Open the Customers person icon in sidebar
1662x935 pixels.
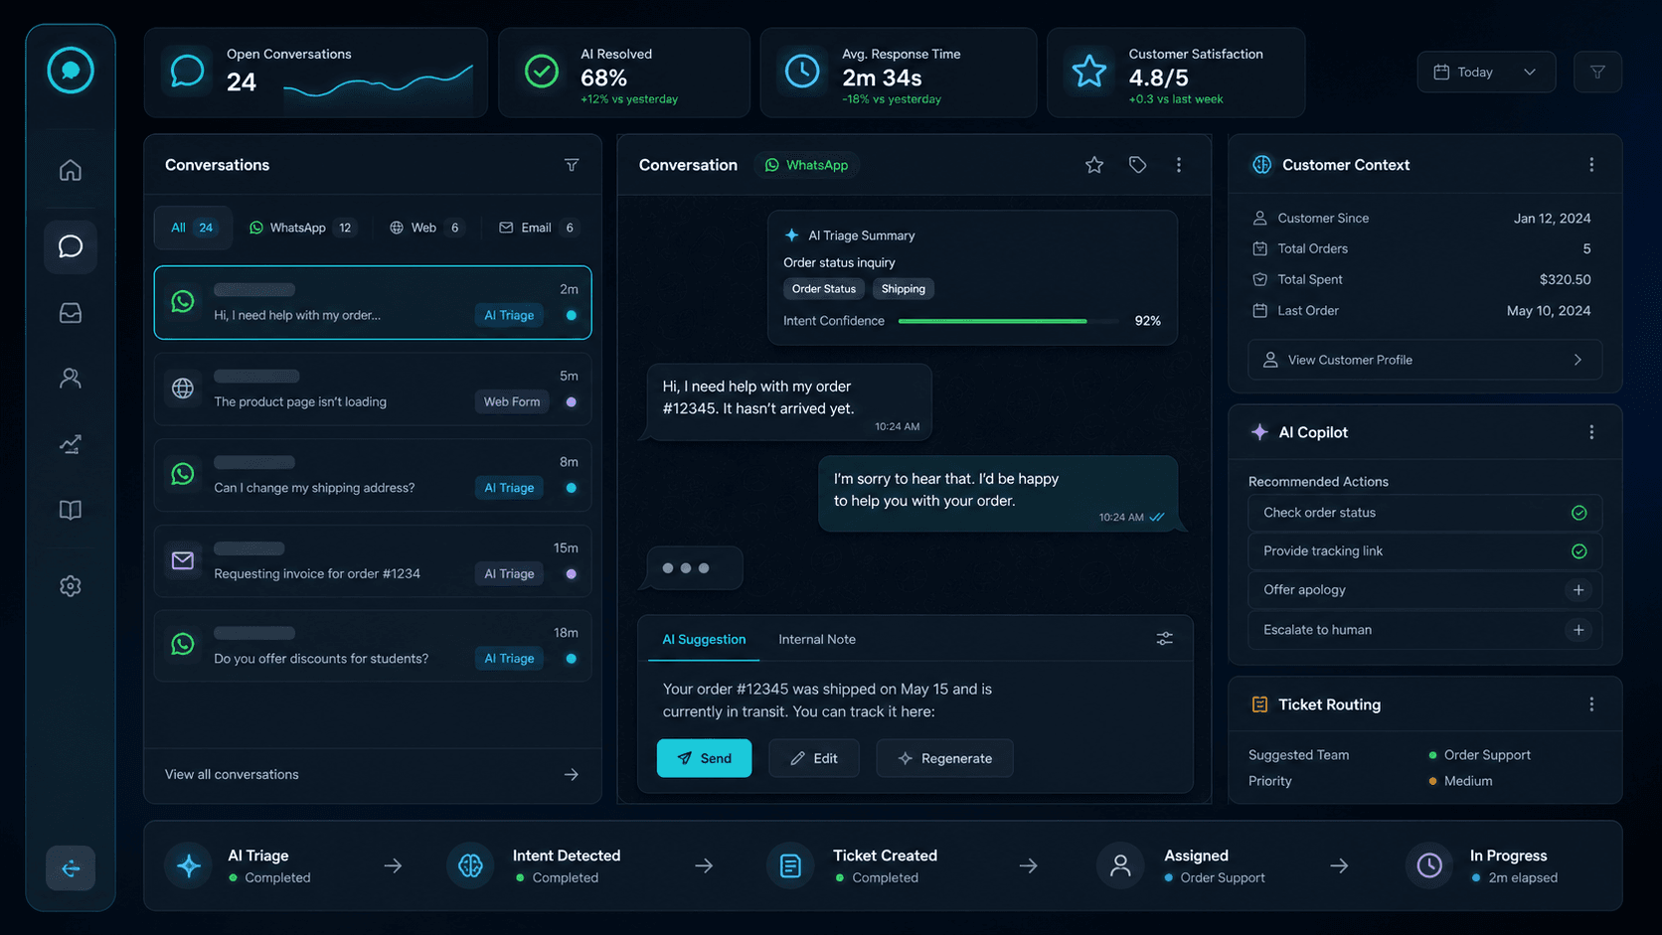point(70,379)
